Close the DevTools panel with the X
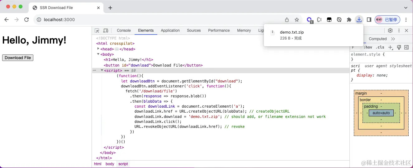The image size is (413, 168). pos(406,30)
